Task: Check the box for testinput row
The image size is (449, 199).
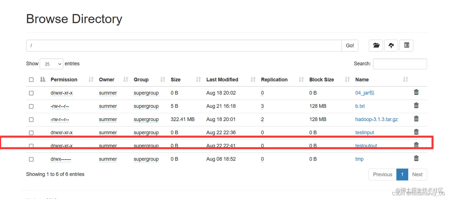Action: [31, 133]
